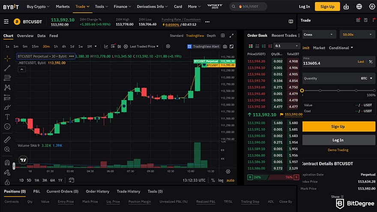The height and width of the screenshot is (212, 377).
Task: Open order book options menu
Action: click(x=299, y=36)
